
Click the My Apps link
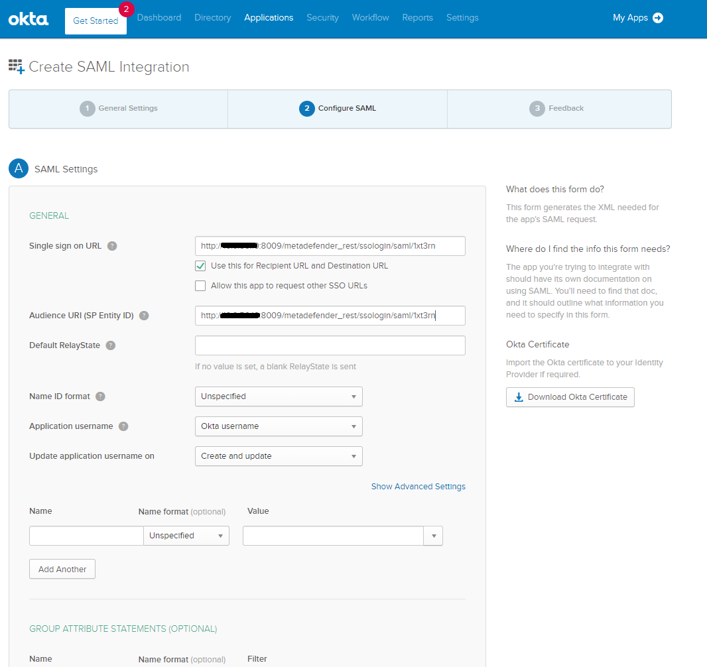pyautogui.click(x=630, y=18)
